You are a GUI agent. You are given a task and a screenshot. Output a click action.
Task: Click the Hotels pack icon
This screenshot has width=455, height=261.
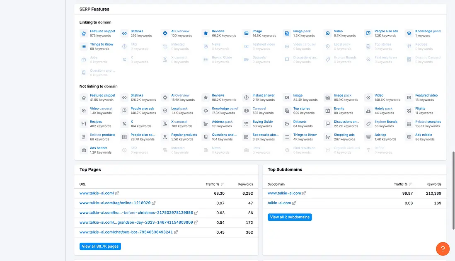pyautogui.click(x=368, y=111)
